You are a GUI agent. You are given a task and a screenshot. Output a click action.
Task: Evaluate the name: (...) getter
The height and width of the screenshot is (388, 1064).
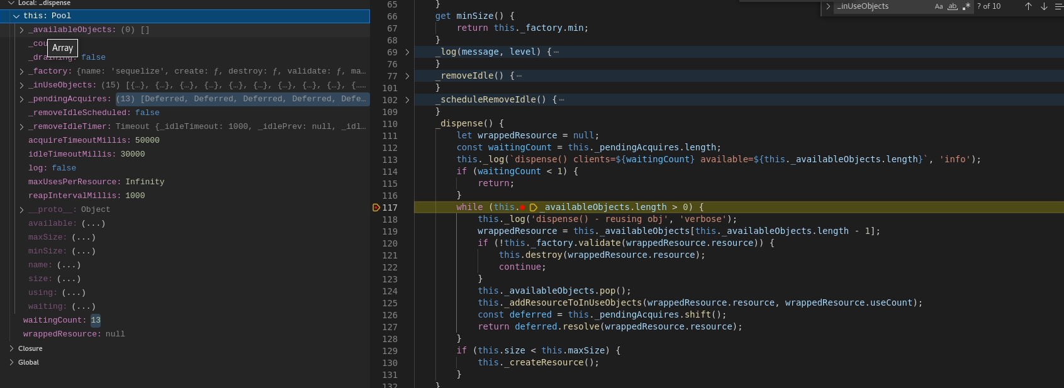tap(69, 265)
